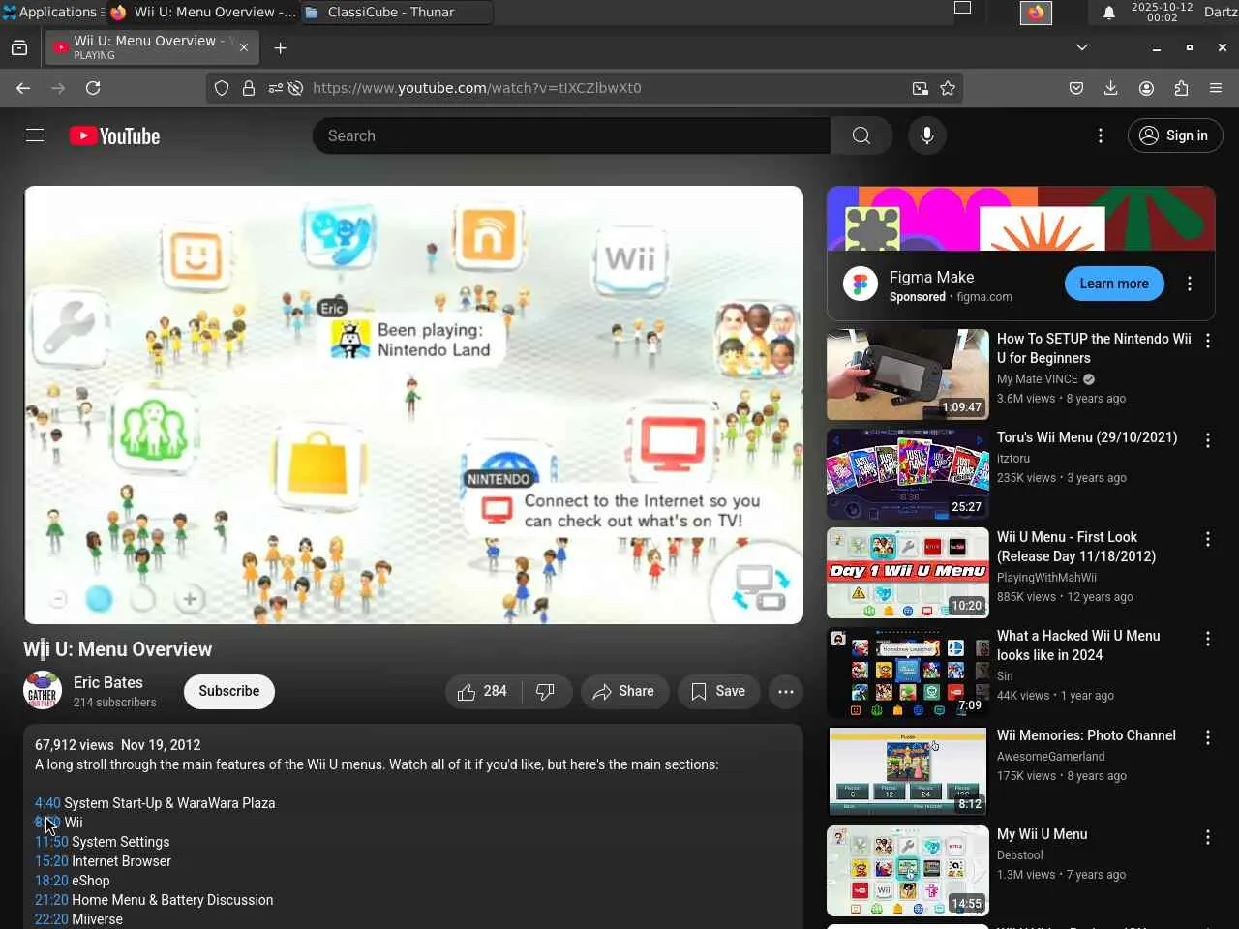This screenshot has height=929, width=1239.
Task: Open the Figma Make ad logo
Action: pos(861,284)
